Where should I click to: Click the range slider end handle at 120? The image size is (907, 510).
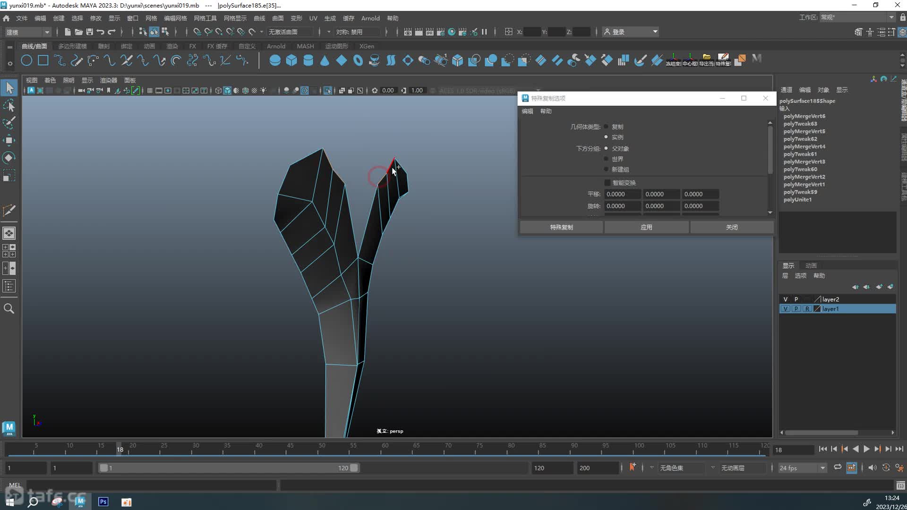point(354,468)
